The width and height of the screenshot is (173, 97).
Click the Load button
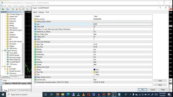click(x=160, y=81)
